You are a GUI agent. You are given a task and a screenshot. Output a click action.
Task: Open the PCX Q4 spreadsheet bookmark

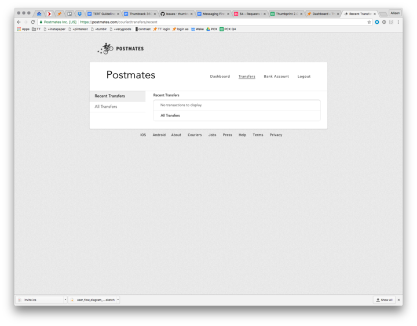click(228, 29)
